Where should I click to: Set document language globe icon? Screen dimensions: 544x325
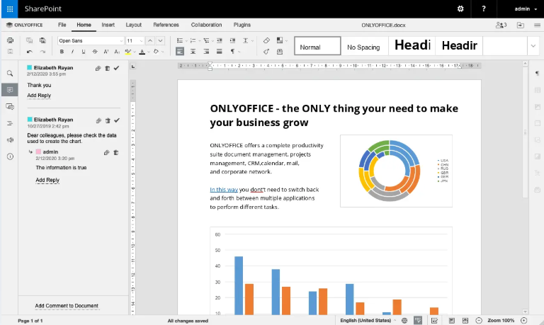(404, 321)
